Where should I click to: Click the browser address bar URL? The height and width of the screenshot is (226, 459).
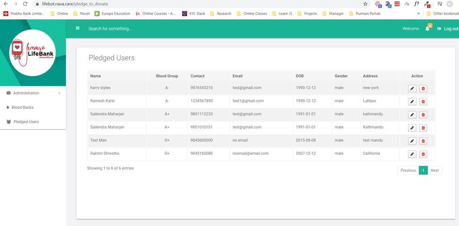pyautogui.click(x=75, y=4)
